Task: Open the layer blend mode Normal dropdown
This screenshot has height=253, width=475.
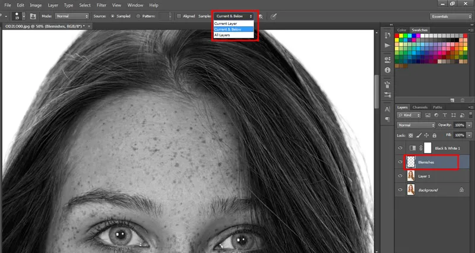Action: pos(416,125)
